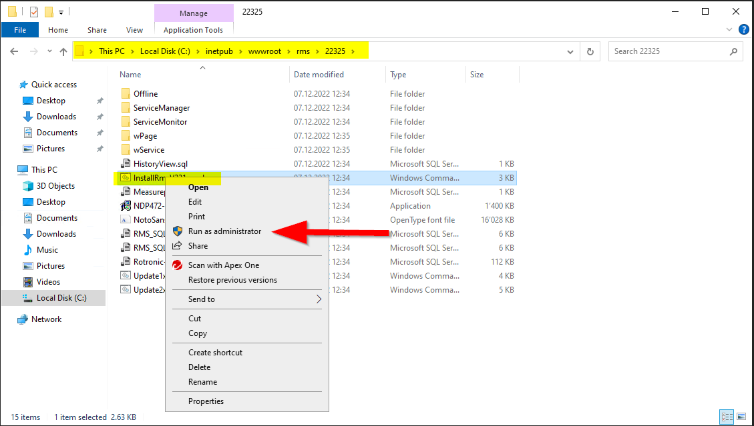Open the File ribbon tab
The image size is (754, 426).
[20, 30]
